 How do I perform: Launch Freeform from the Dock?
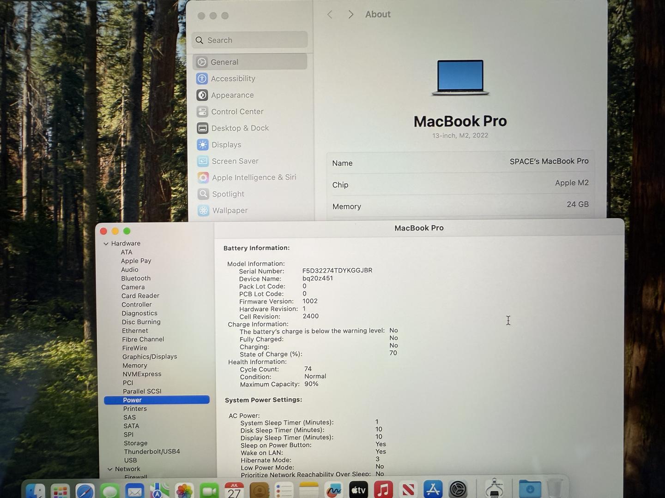click(333, 490)
